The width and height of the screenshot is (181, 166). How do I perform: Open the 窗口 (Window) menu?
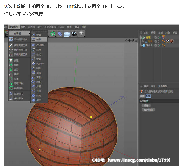[77, 27]
